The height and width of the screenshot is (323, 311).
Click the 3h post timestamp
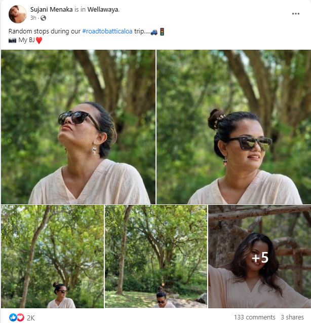(x=33, y=18)
